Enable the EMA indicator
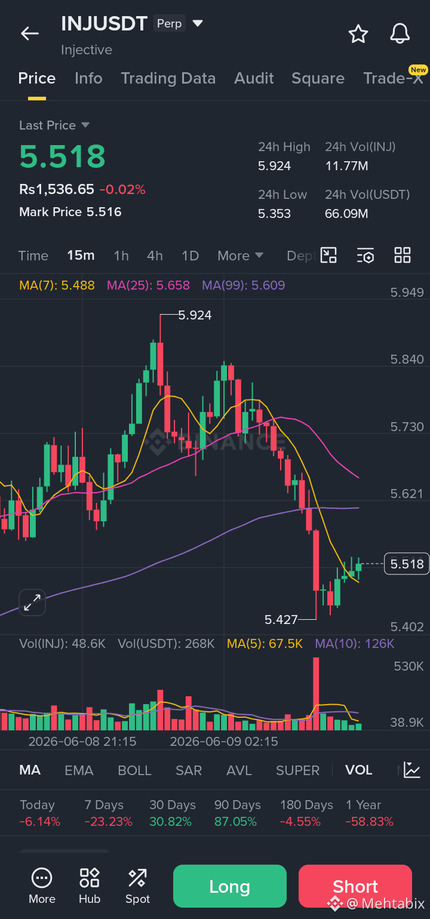Viewport: 430px width, 919px height. pos(79,770)
